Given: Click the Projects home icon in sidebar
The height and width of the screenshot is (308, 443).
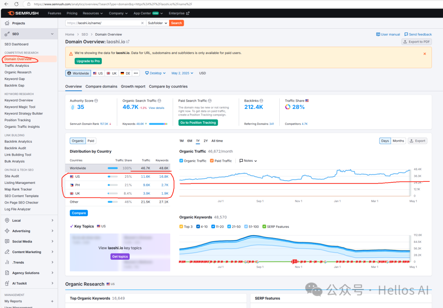Looking at the screenshot, I should click(7, 23).
